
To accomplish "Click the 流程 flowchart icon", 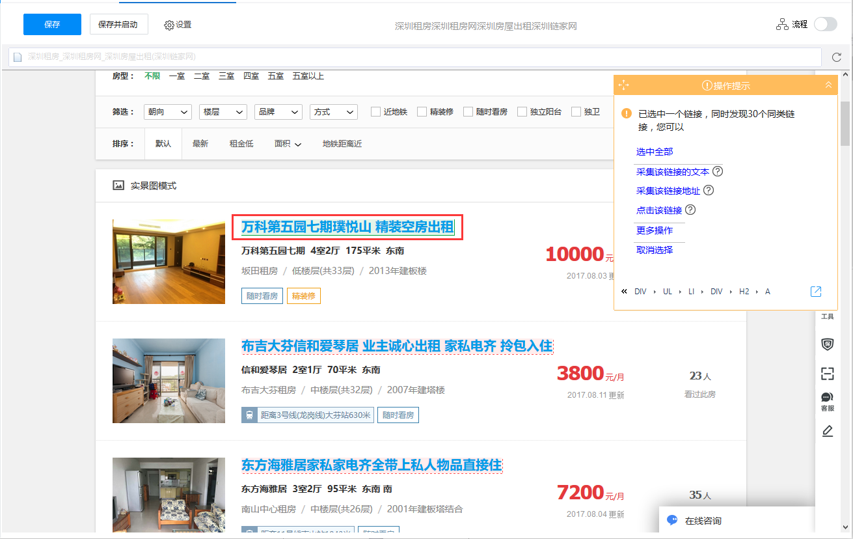I will click(x=782, y=24).
